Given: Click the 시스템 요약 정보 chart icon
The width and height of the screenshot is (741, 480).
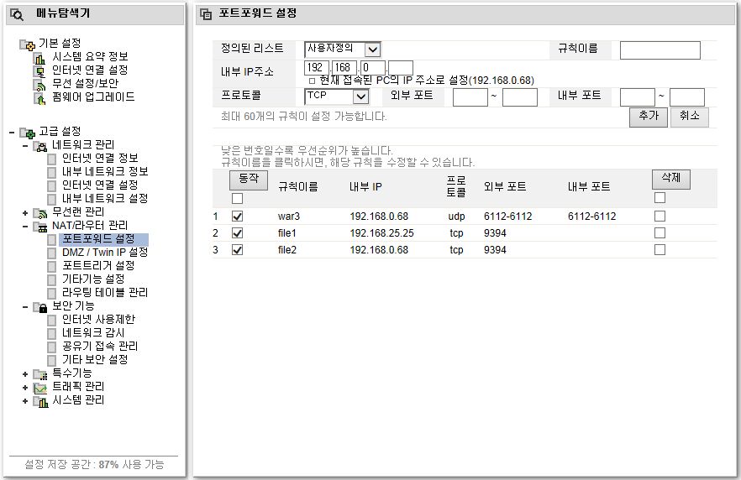Looking at the screenshot, I should [39, 58].
